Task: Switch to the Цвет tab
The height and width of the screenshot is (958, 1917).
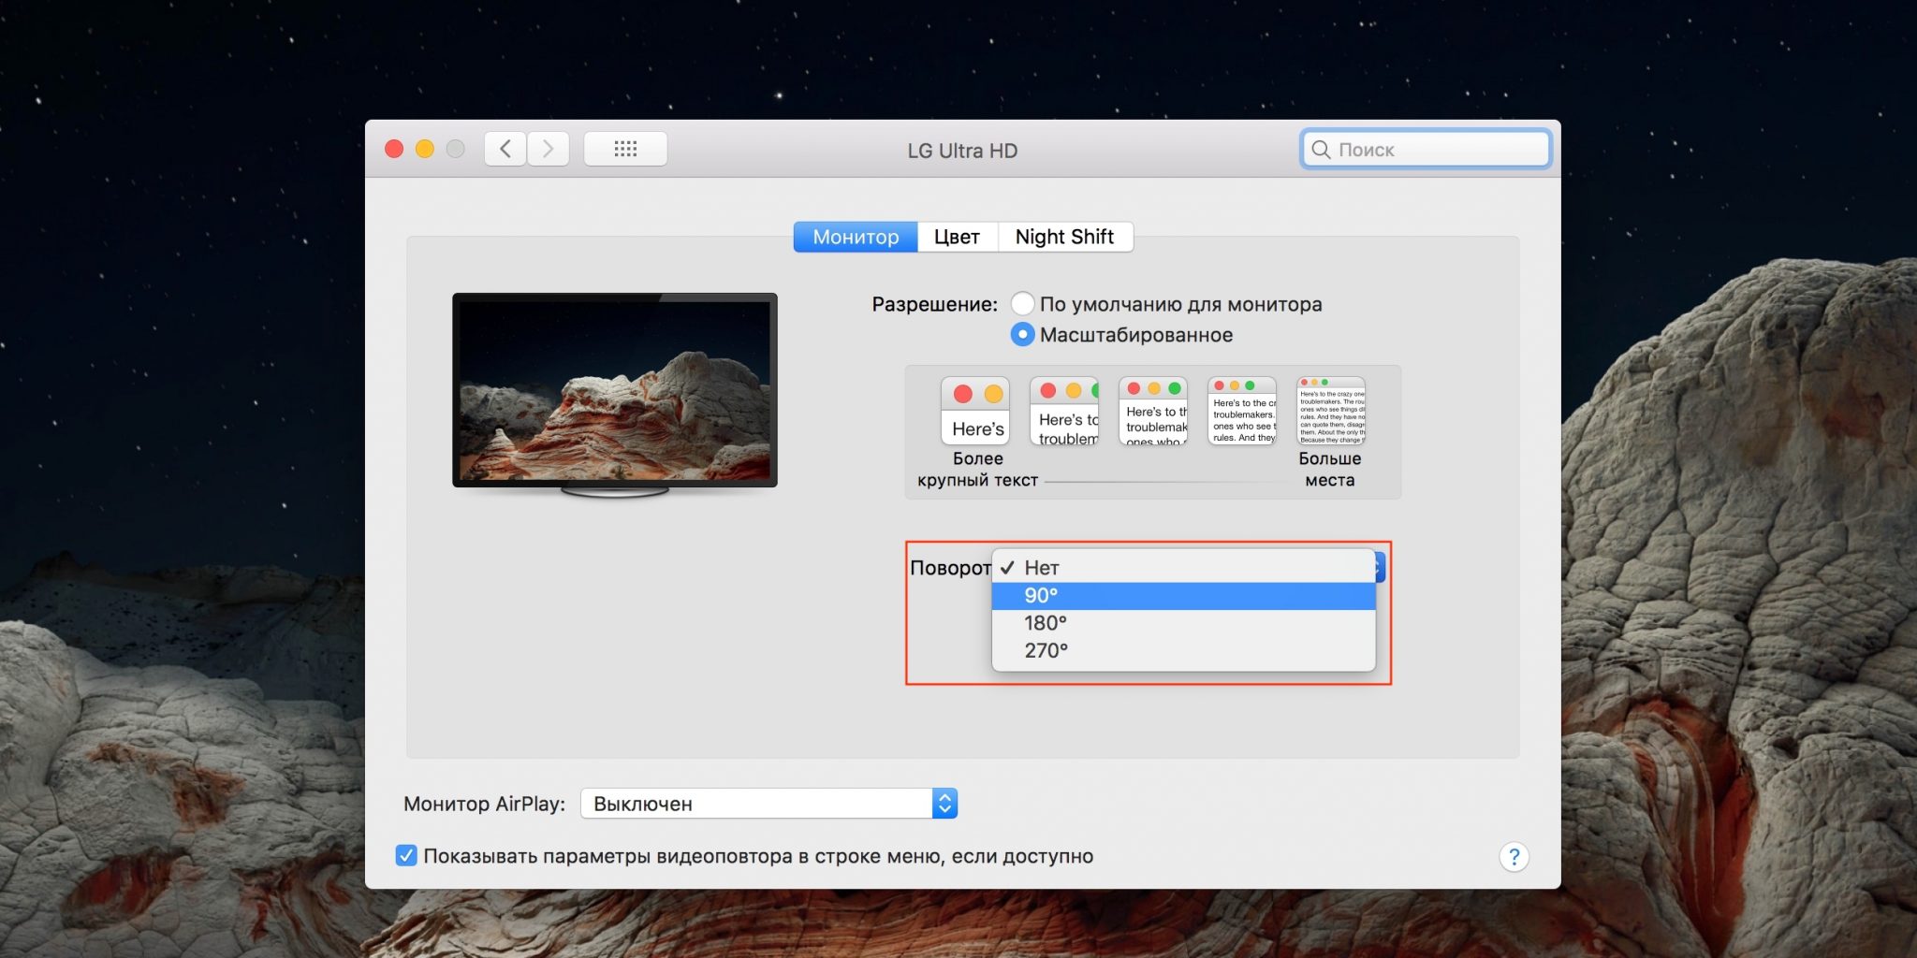Action: pyautogui.click(x=958, y=237)
